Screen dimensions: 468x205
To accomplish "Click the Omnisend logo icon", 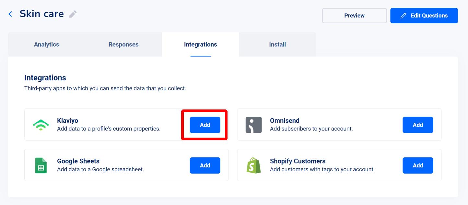I will tap(253, 125).
